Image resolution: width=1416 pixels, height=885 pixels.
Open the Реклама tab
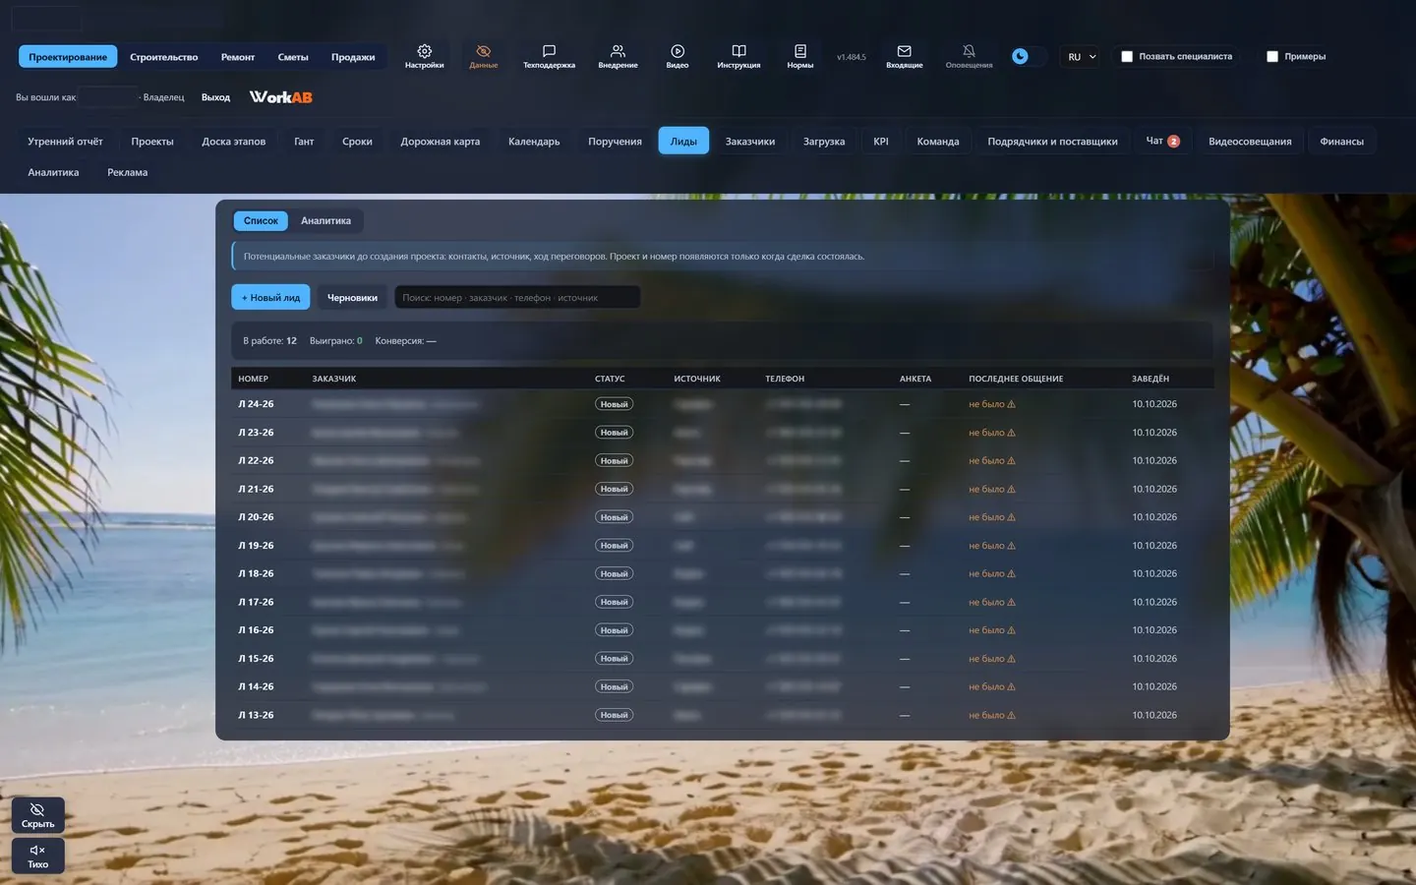coord(128,172)
